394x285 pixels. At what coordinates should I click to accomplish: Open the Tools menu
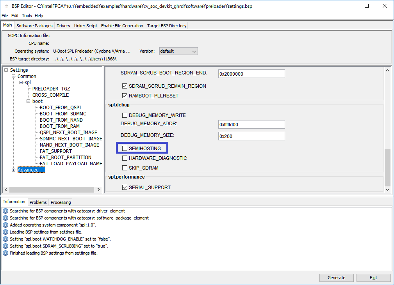coord(27,16)
